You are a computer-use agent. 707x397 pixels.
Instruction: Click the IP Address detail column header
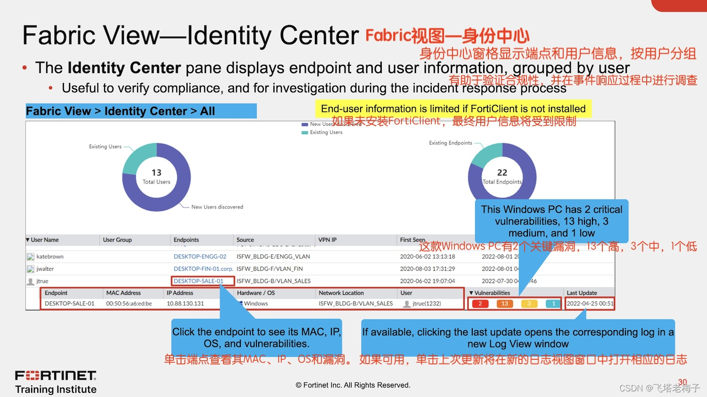pyautogui.click(x=180, y=293)
